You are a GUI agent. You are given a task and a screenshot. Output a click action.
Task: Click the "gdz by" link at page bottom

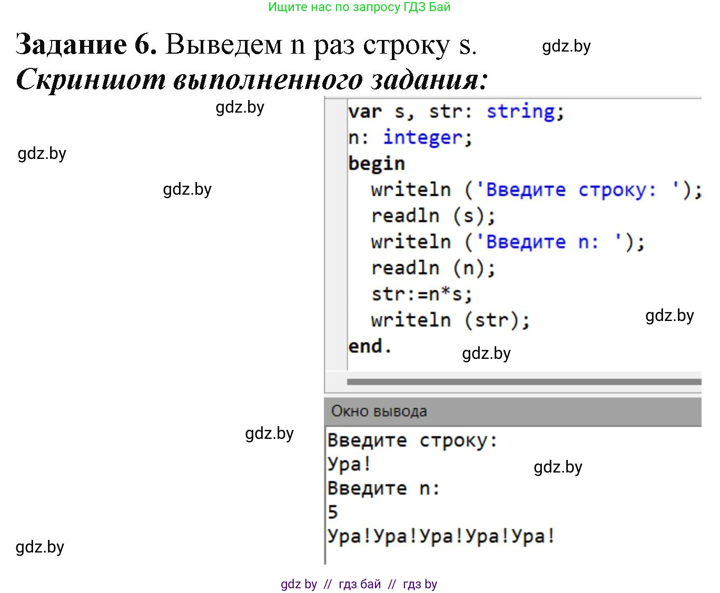point(298,584)
